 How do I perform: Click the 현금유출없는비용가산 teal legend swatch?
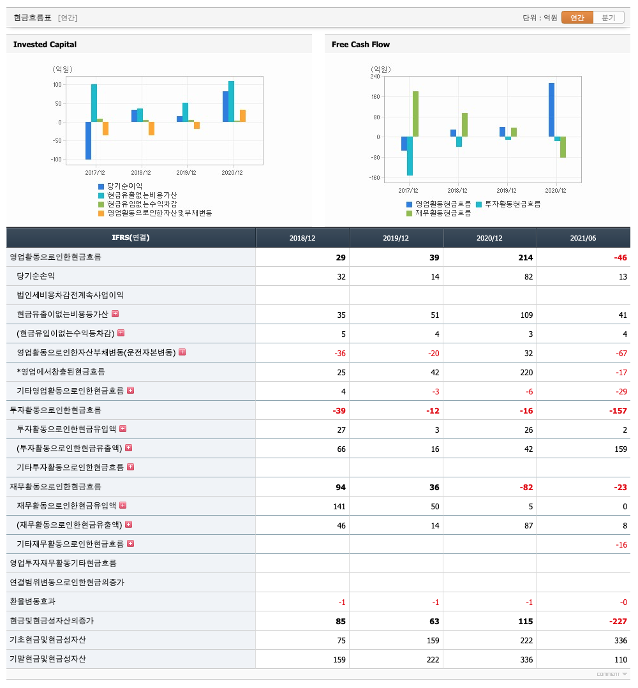[101, 195]
